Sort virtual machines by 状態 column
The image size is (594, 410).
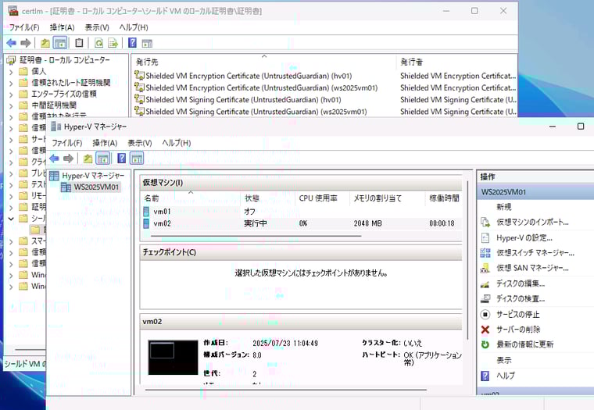[x=268, y=198]
